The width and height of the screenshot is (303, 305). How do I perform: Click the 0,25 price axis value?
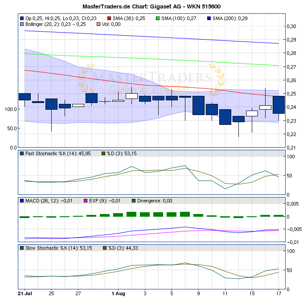(291, 94)
